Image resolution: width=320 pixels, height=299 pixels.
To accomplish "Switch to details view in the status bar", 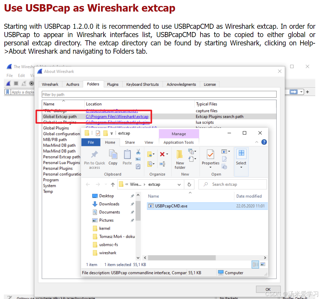I will [x=255, y=264].
